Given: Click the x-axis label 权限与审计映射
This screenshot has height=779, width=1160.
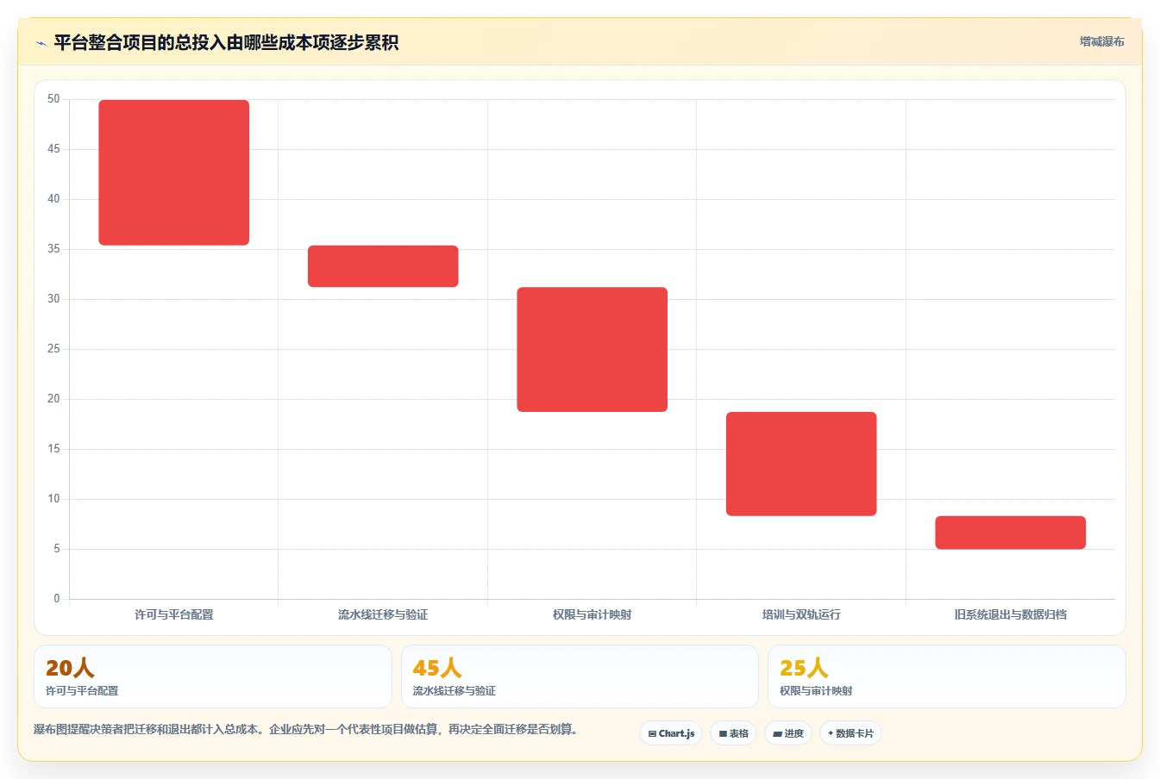Looking at the screenshot, I should tap(593, 614).
